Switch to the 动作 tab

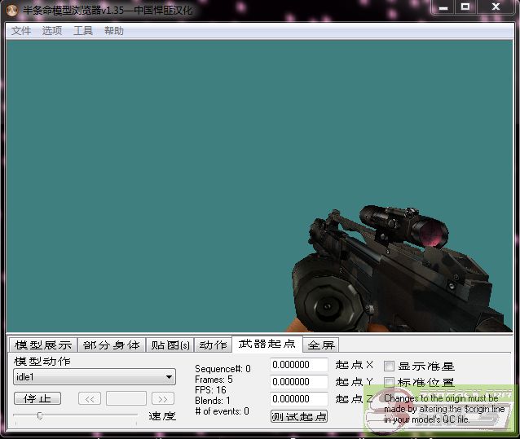[213, 345]
